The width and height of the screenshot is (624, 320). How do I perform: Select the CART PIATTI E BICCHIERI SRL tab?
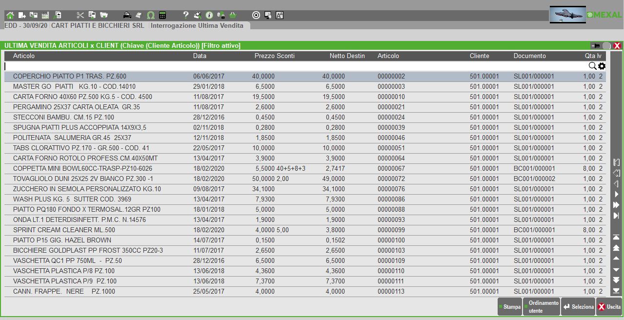pyautogui.click(x=98, y=25)
